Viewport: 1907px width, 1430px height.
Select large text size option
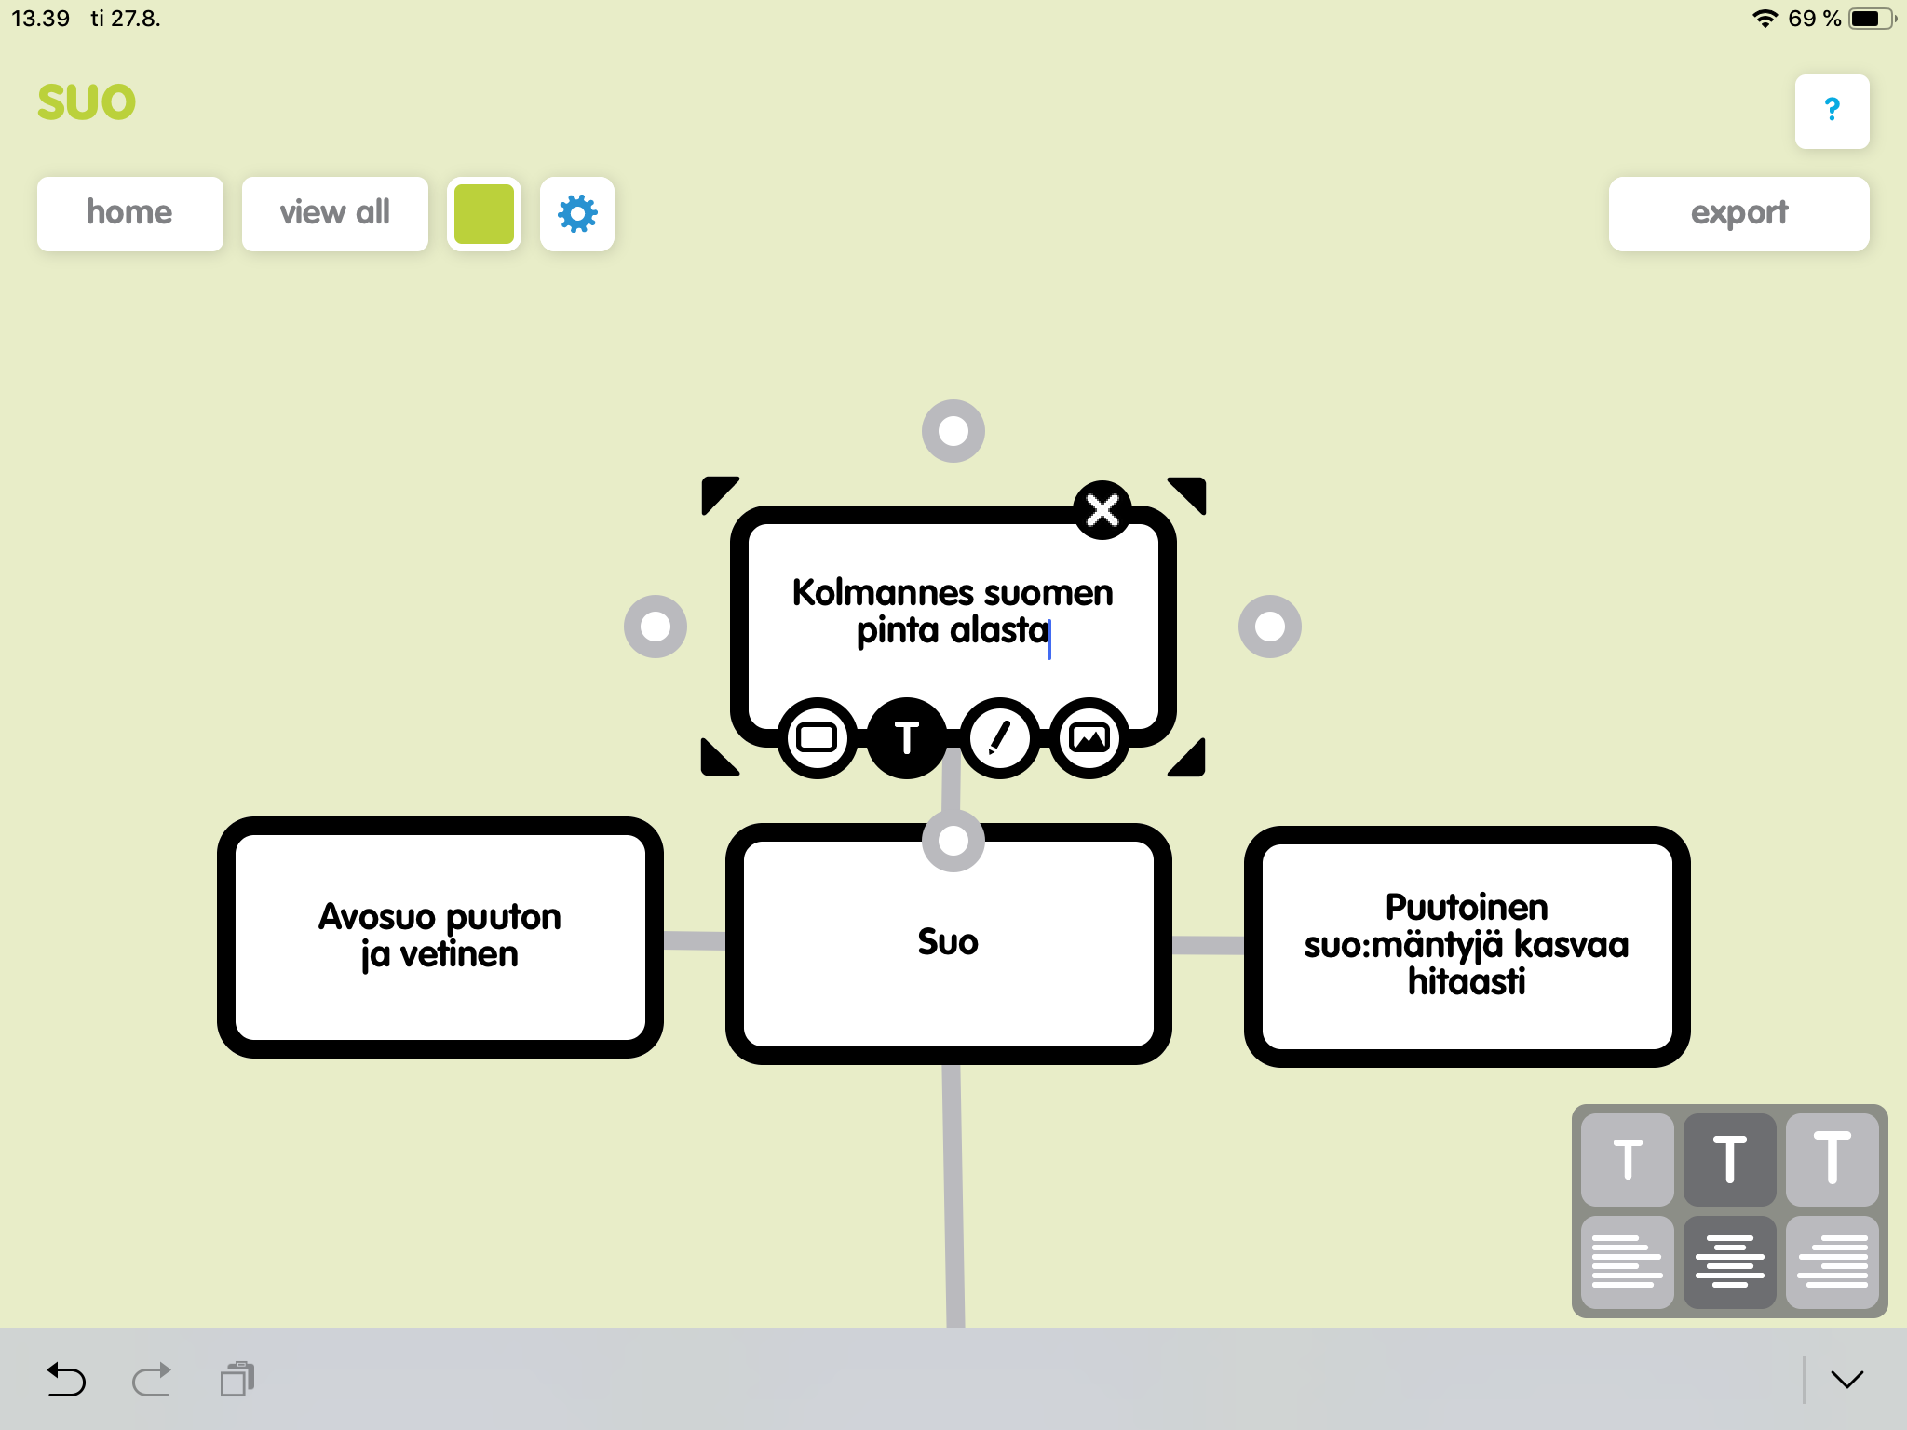tap(1832, 1159)
